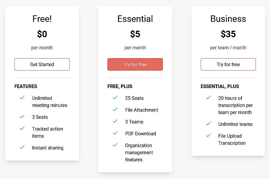Viewport: 270px width, 179px height.
Task: Select the checkmark beside 20 hours of transcription
Action: coord(208,98)
